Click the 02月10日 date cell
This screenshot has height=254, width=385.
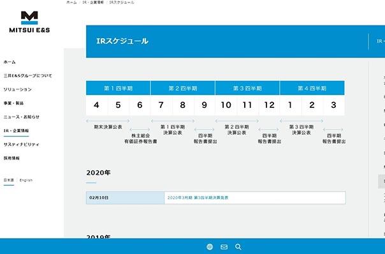point(125,198)
